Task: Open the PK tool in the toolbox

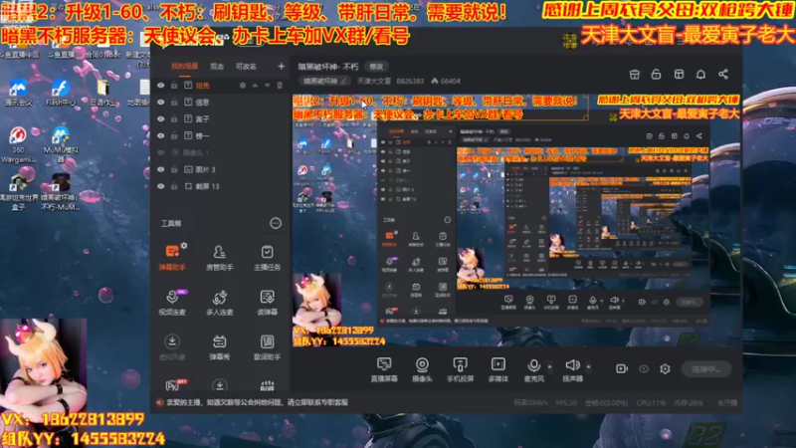Action: point(173,385)
